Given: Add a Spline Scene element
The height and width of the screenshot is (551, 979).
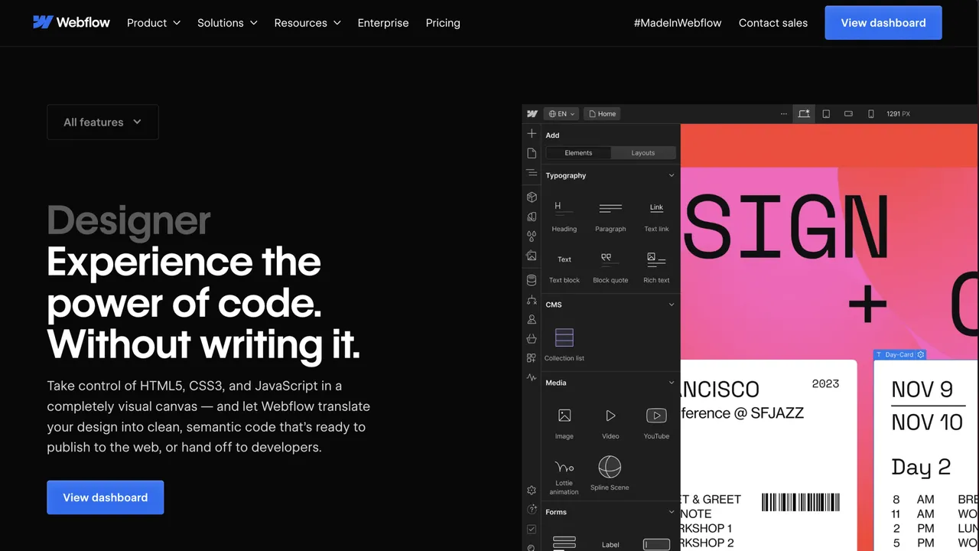Looking at the screenshot, I should click(x=610, y=474).
